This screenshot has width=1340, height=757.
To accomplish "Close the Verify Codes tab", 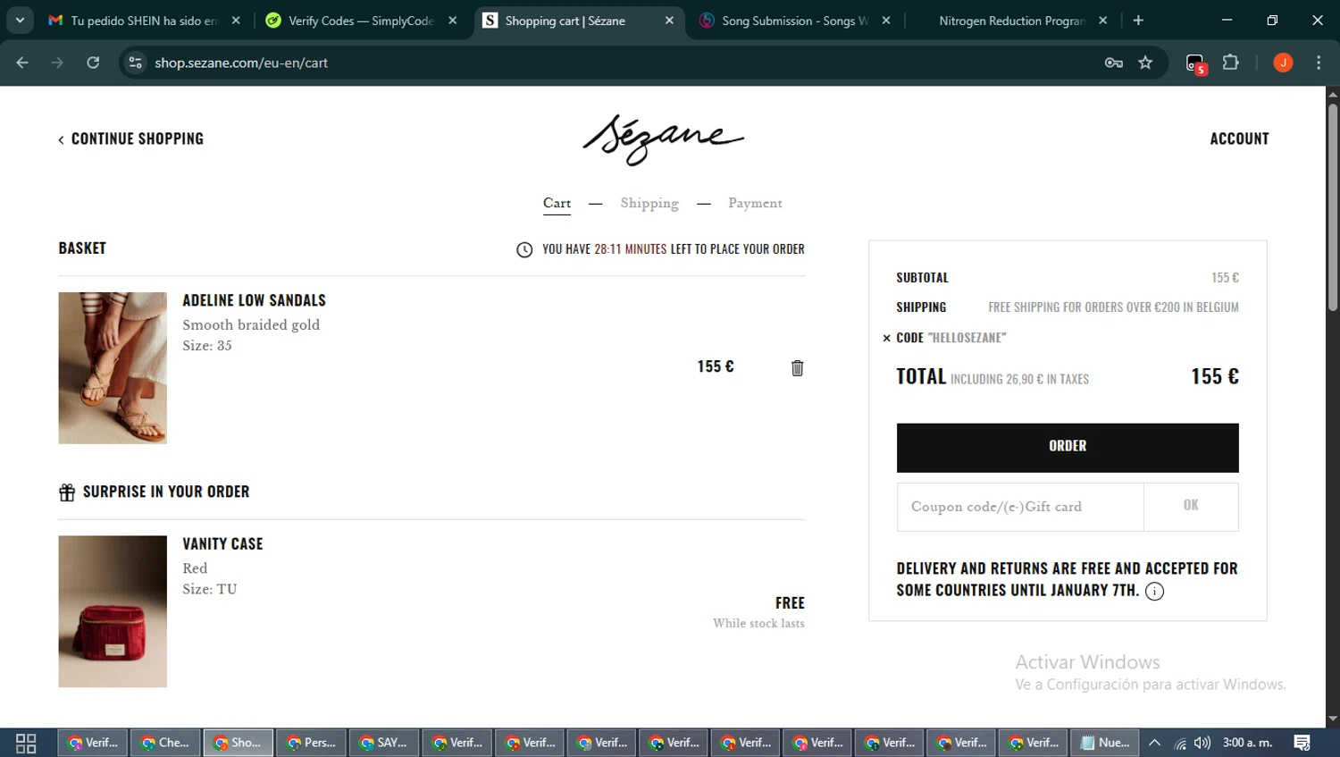I will [453, 21].
